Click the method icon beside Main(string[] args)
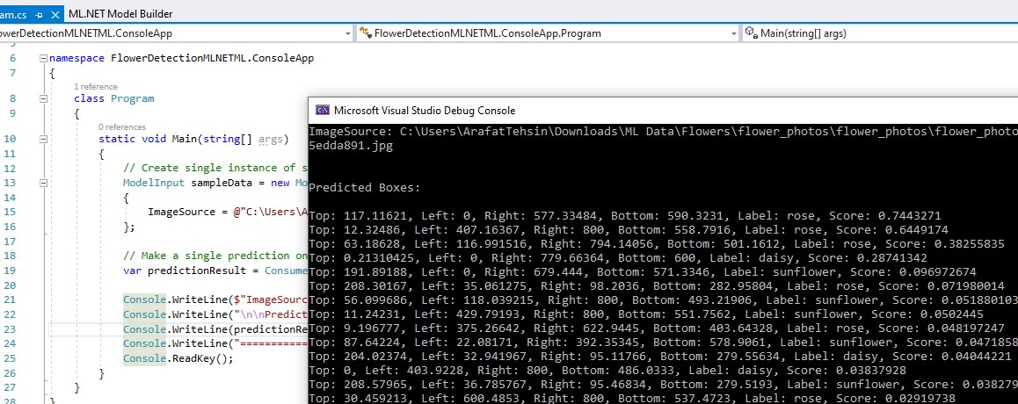The image size is (1018, 404). pyautogui.click(x=751, y=33)
